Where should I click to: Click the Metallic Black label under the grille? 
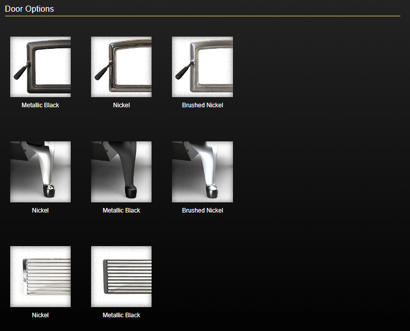[121, 315]
